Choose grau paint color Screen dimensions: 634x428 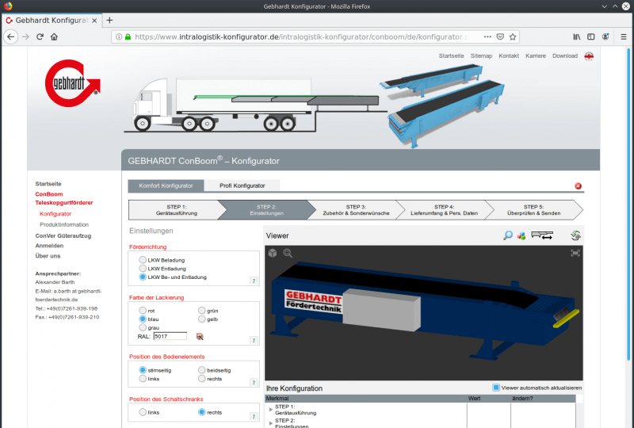pyautogui.click(x=143, y=327)
